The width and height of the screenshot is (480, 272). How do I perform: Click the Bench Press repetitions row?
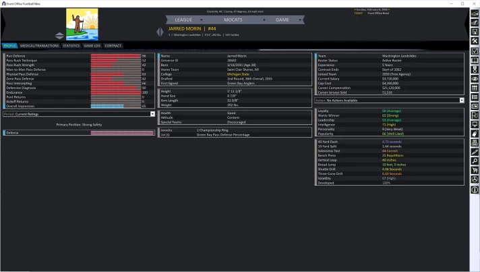[390, 155]
